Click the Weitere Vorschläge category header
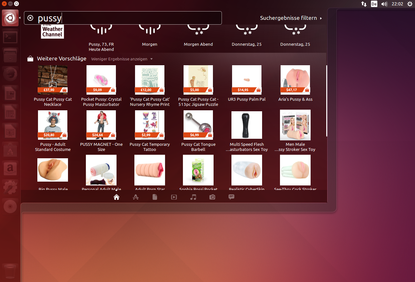 pos(62,59)
